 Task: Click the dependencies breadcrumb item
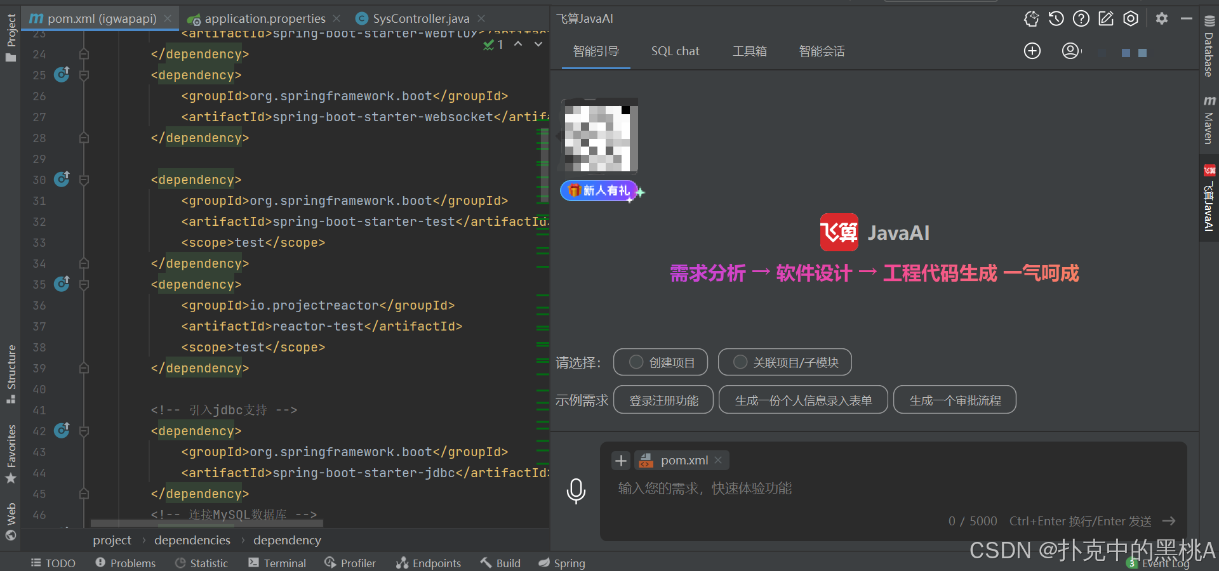point(192,540)
